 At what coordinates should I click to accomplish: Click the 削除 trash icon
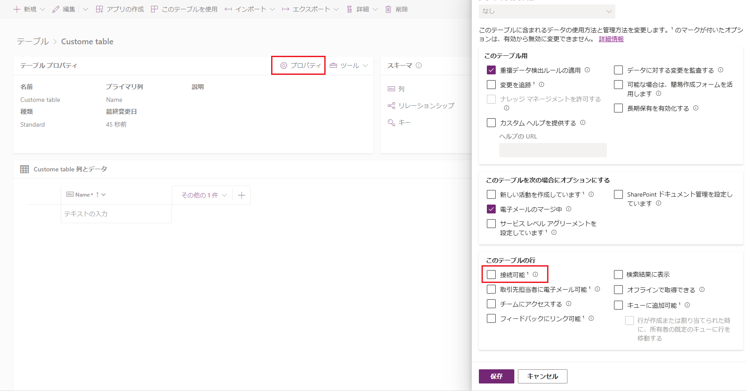point(388,9)
